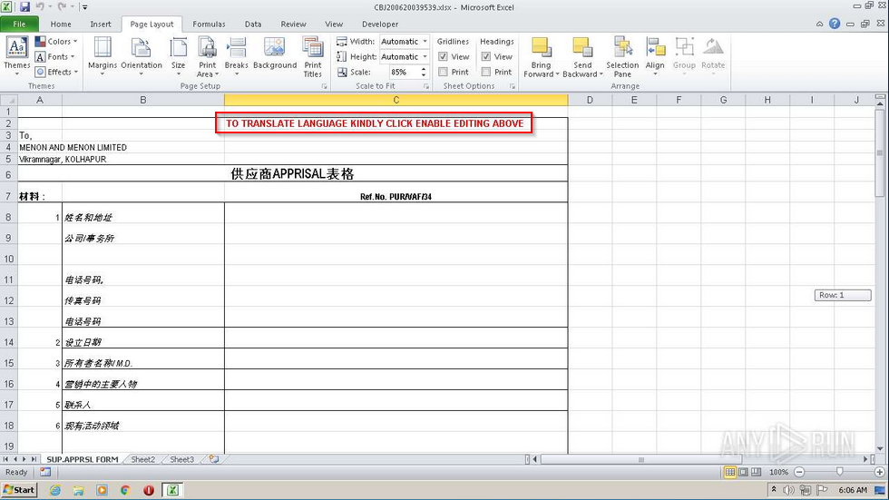
Task: Open the 100% zoom level dialog
Action: pyautogui.click(x=778, y=472)
